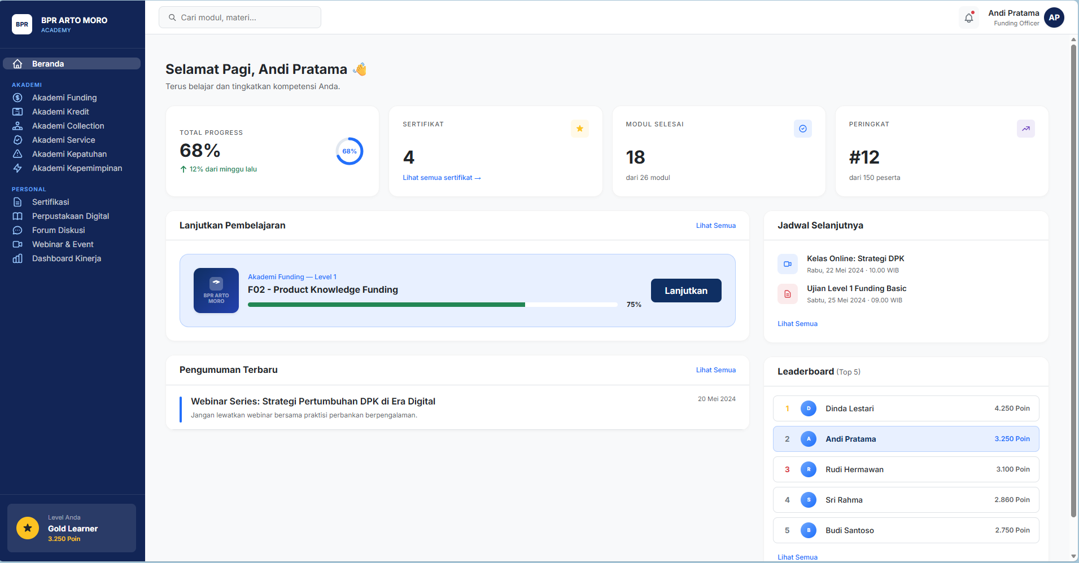Click the BPR logo in sidebar

pos(22,24)
